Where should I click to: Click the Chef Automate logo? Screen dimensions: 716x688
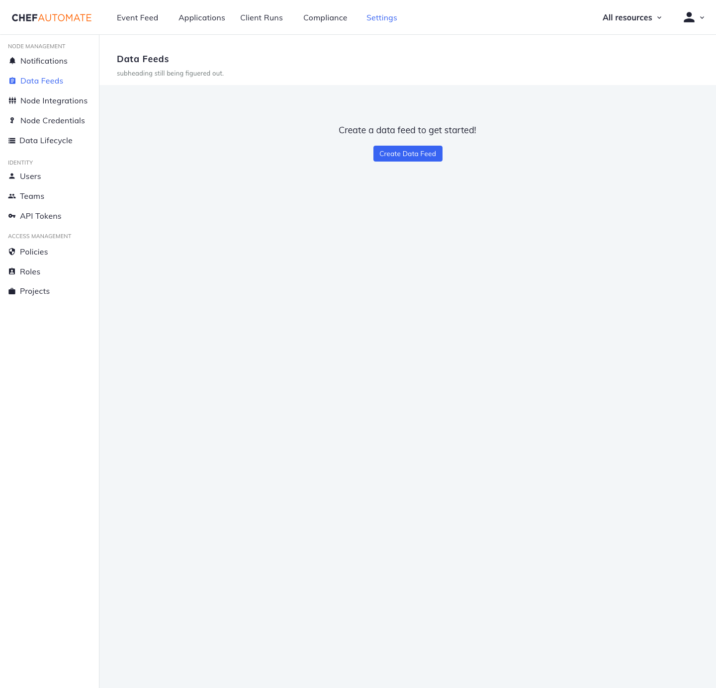pyautogui.click(x=51, y=17)
